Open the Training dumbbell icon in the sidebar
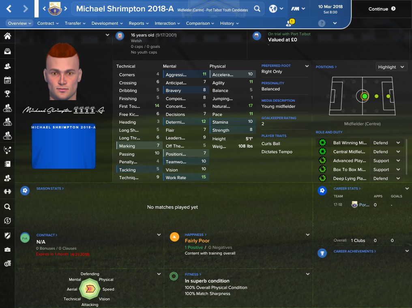Image resolution: width=412 pixels, height=308 pixels. (7, 191)
